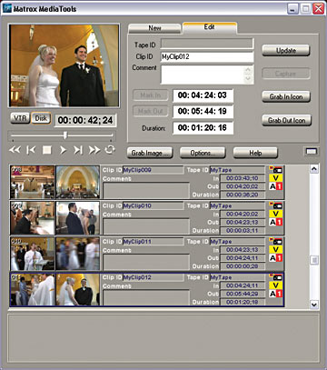Image resolution: width=327 pixels, height=370 pixels.
Task: Select the MyClip009 in-point thumbnail
Action: [x=33, y=182]
